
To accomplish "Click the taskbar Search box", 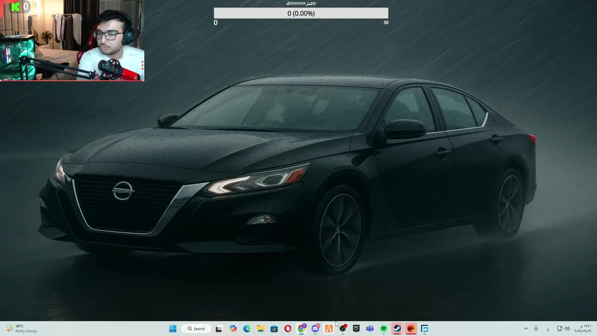I will (196, 329).
